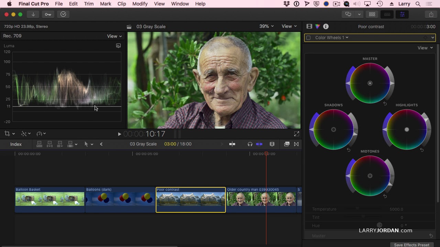Change clip appearance filmstrip icon
The width and height of the screenshot is (440, 247).
272,144
